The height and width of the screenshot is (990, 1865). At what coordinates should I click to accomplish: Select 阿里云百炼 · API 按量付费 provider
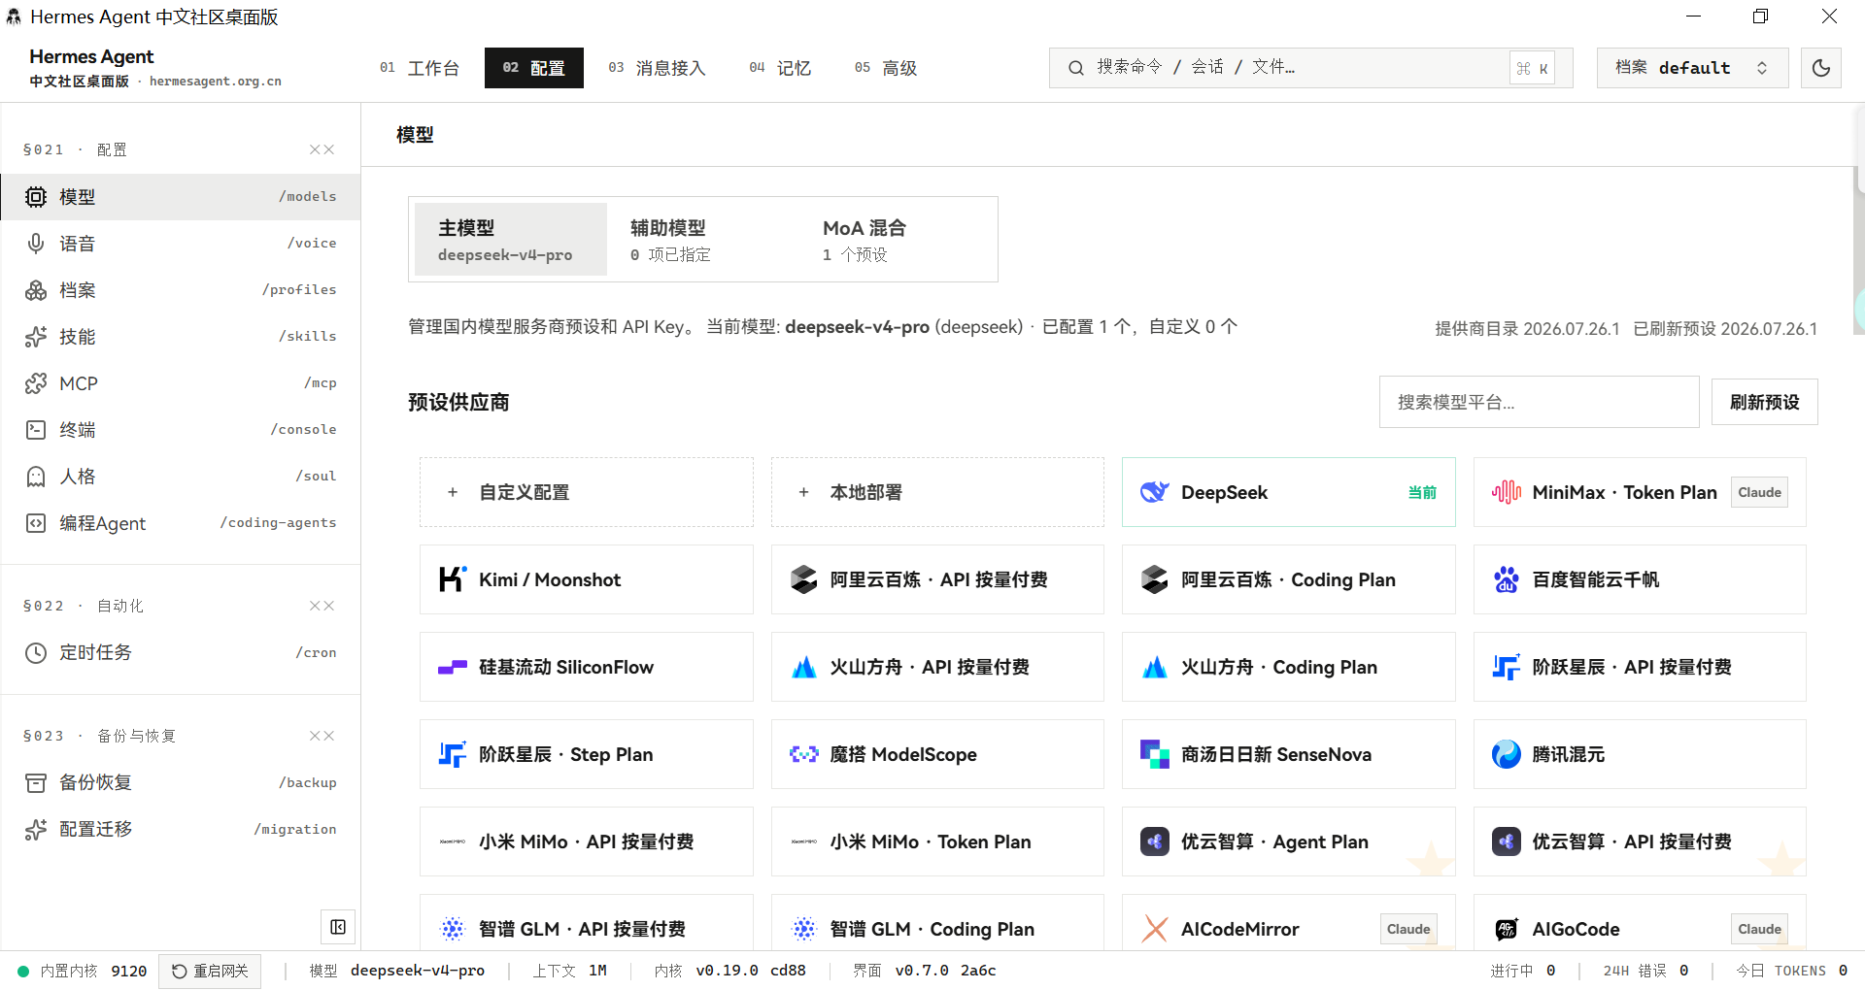937,579
